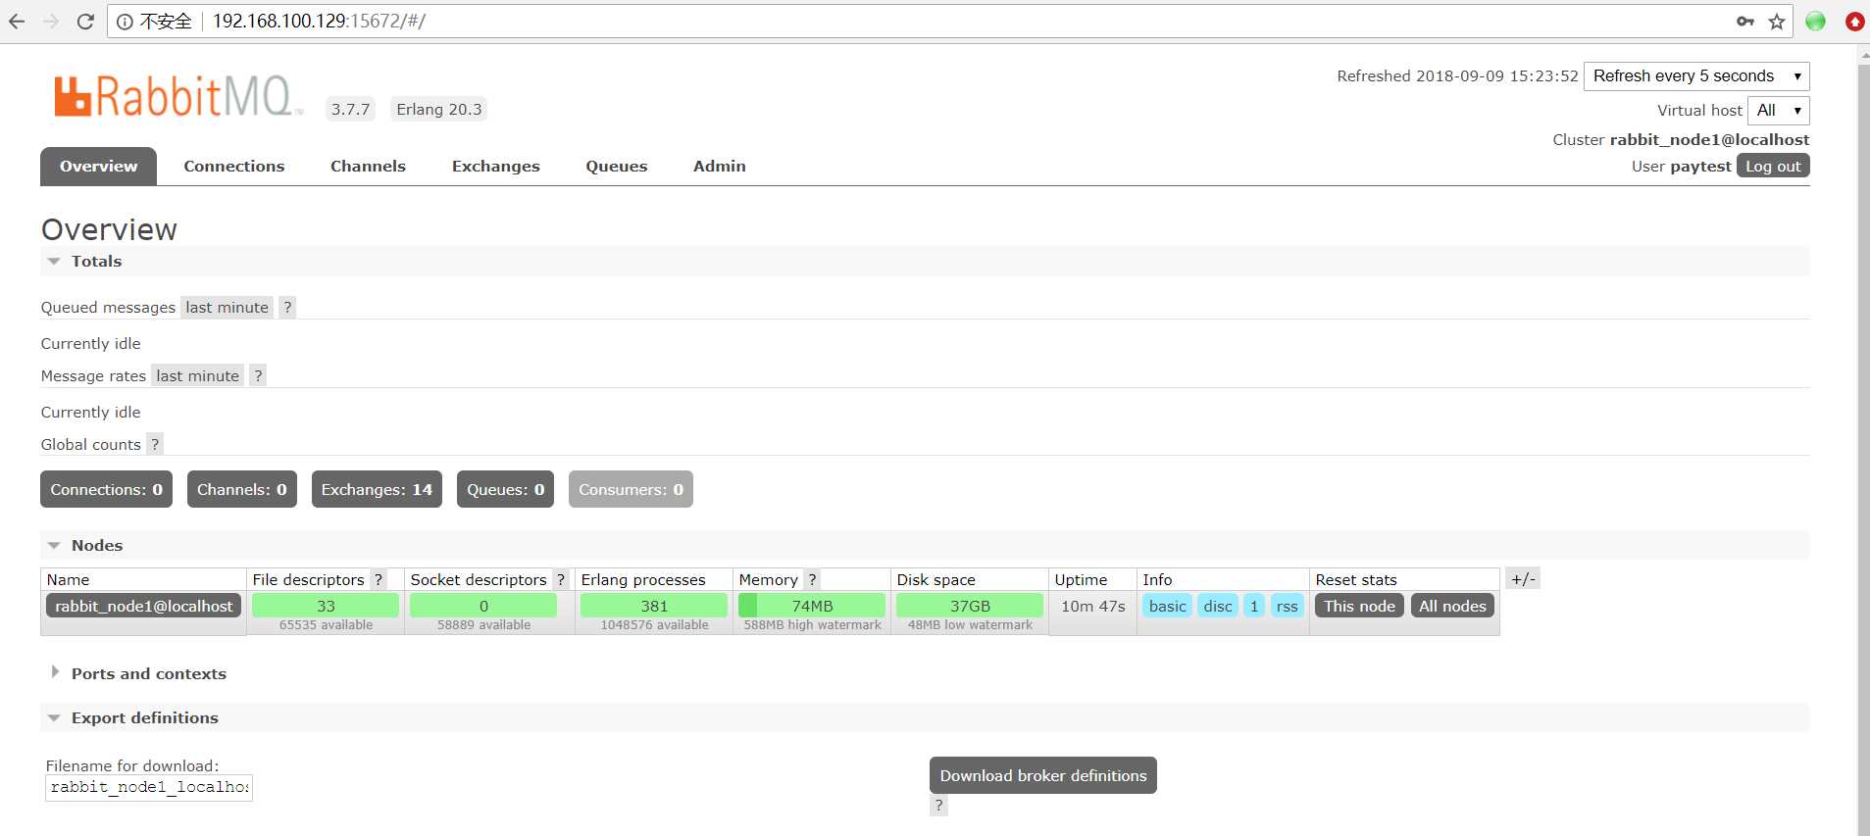Reset stats for This node
Image resolution: width=1870 pixels, height=836 pixels.
pyautogui.click(x=1359, y=607)
